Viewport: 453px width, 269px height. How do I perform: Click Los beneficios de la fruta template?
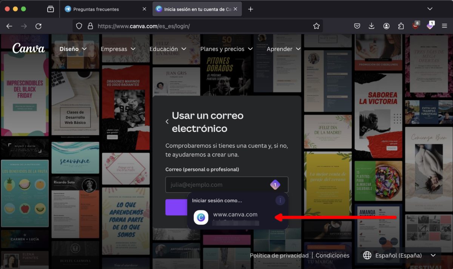coord(25,193)
